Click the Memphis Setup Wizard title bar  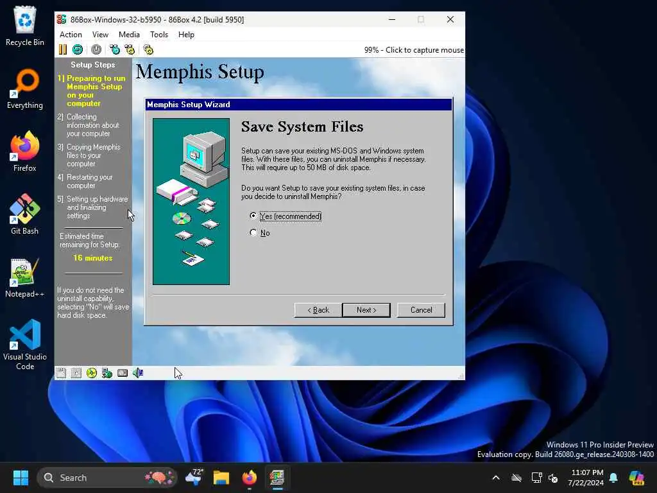[299, 105]
